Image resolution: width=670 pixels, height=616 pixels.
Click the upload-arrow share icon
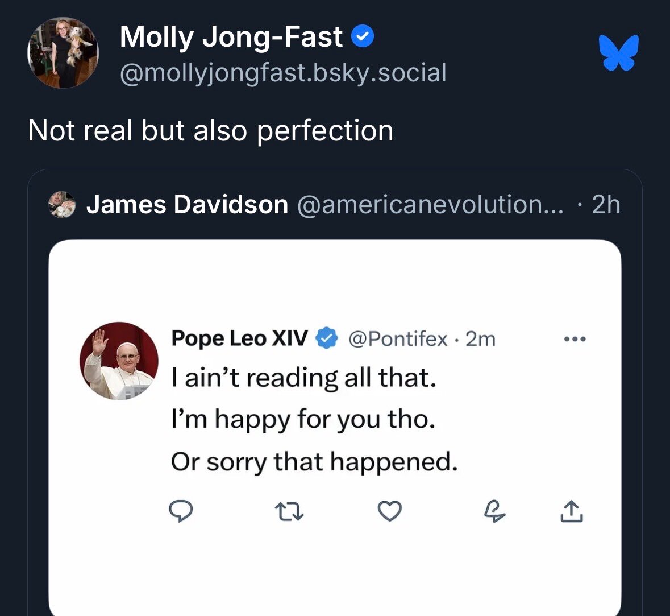click(572, 511)
